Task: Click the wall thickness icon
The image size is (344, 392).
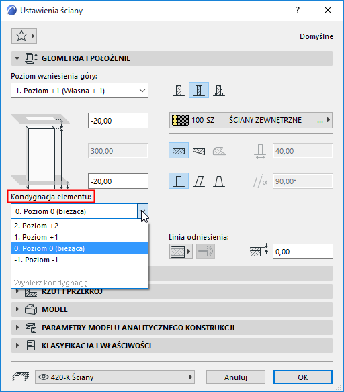Action: 260,151
